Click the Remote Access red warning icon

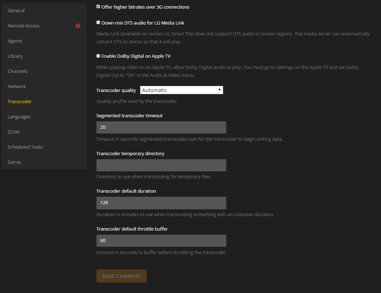tap(78, 26)
